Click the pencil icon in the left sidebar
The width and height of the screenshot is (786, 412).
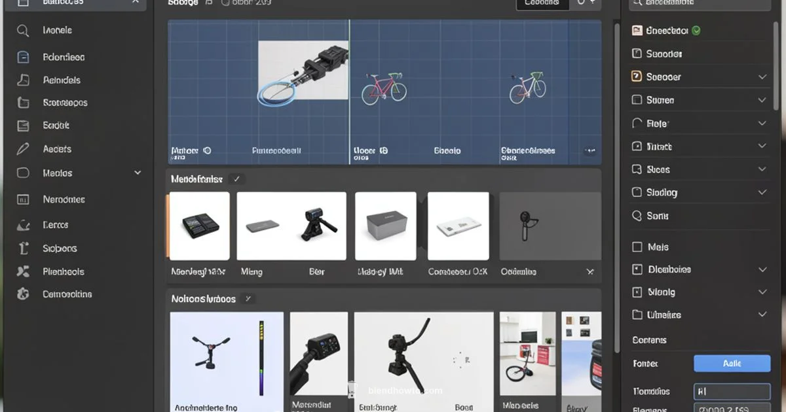[23, 149]
